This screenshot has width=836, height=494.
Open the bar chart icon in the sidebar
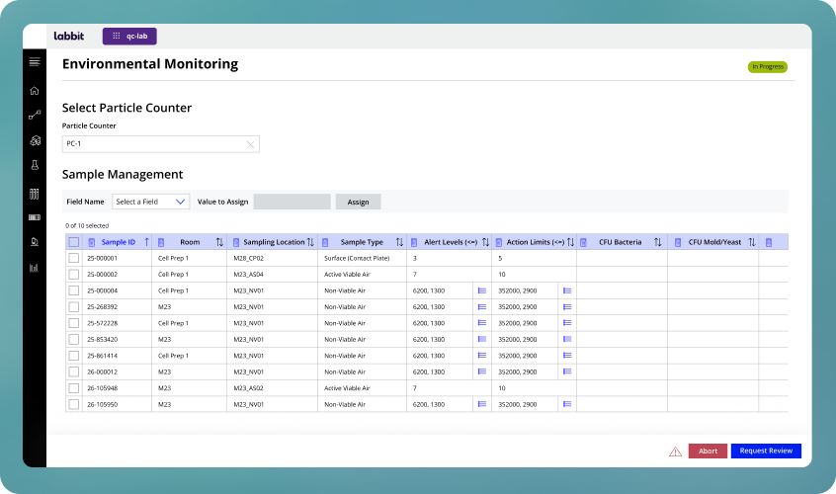click(x=35, y=268)
